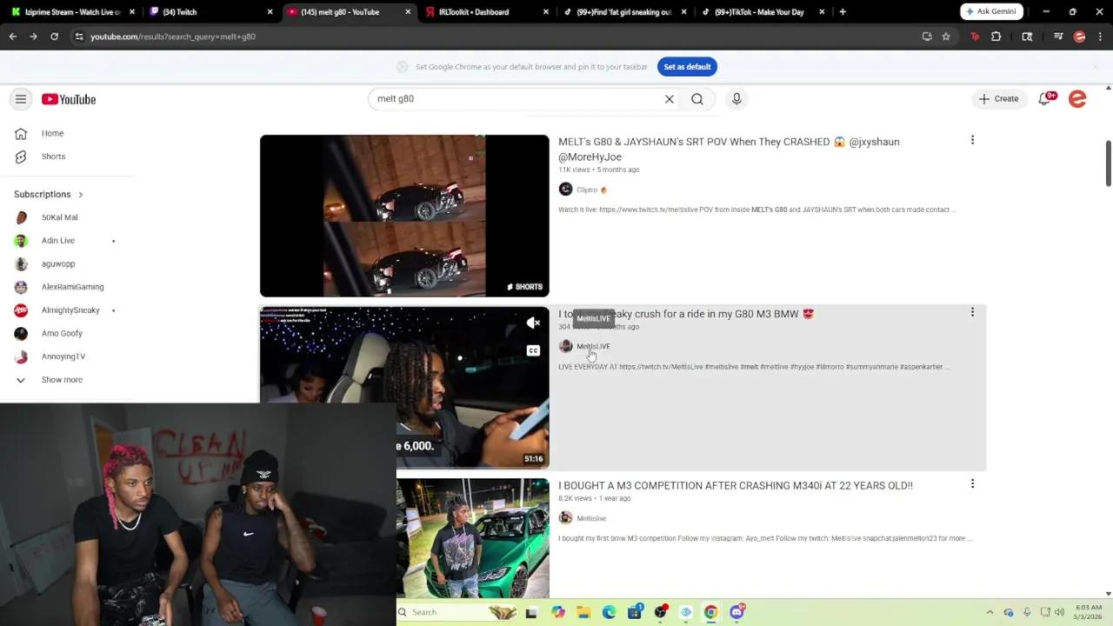Open the Shorts icon in the sidebar
Screen dimensions: 1113x626
point(21,156)
